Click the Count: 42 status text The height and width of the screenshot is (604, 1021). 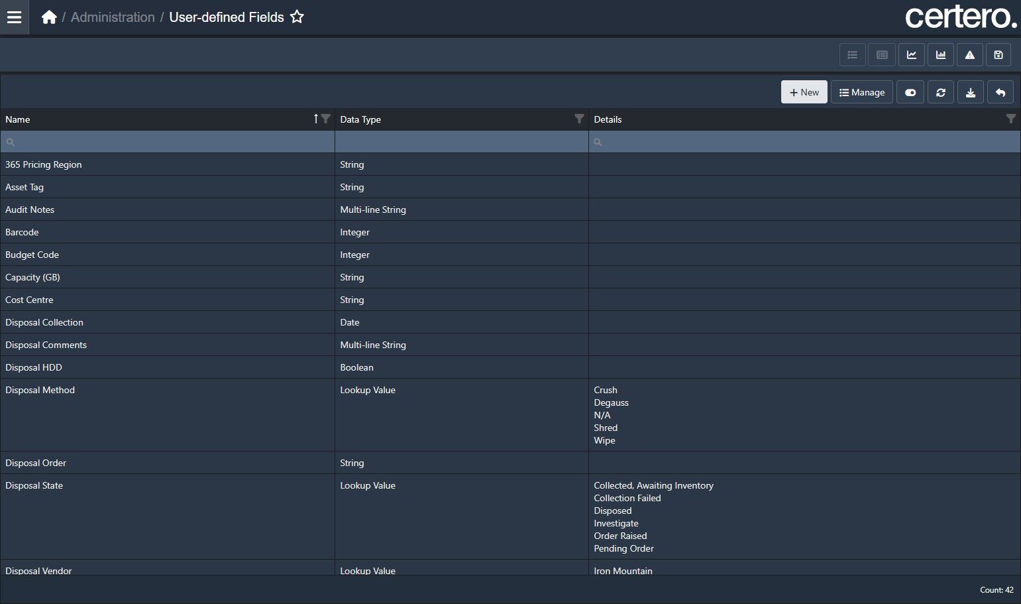point(996,590)
